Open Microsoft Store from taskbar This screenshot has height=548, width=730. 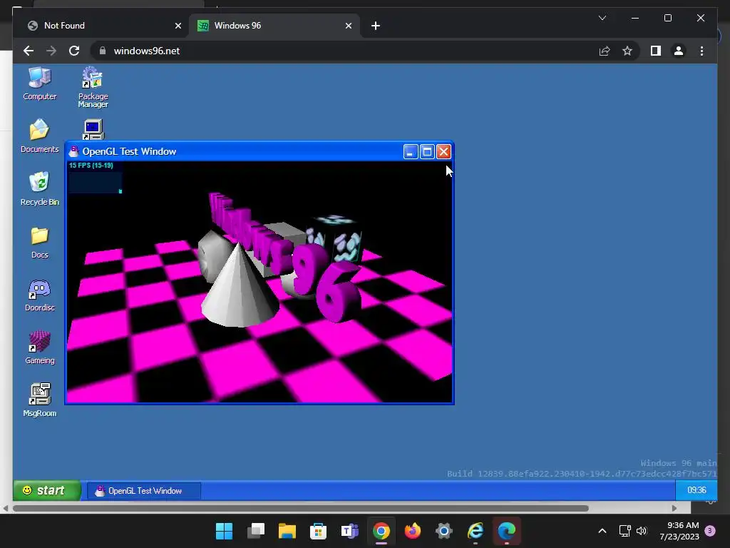(318, 531)
